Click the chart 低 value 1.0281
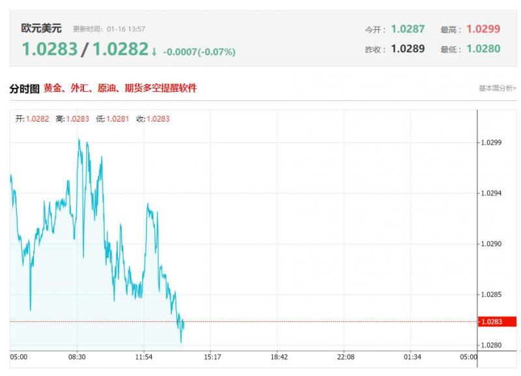This screenshot has width=521, height=376. [x=118, y=119]
